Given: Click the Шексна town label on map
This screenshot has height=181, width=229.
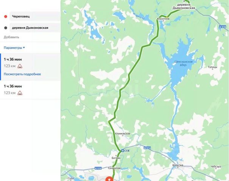Looking at the screenshot, I should [x=178, y=165].
